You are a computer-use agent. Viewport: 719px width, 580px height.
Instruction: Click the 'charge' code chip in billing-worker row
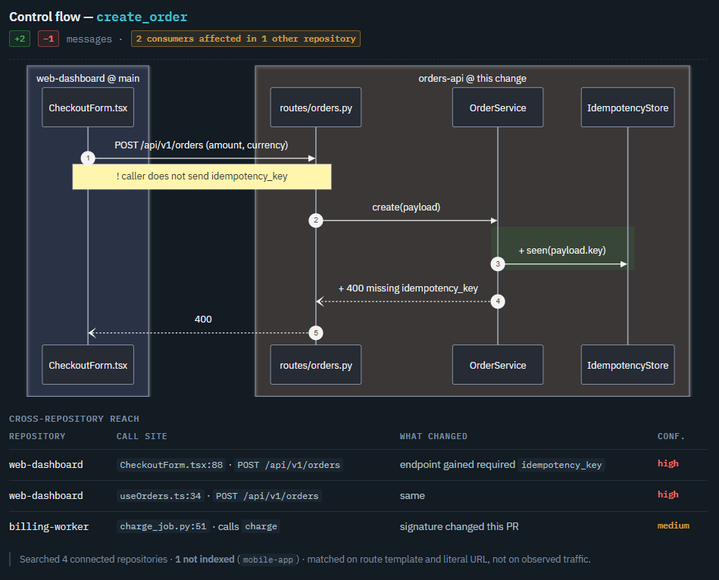261,526
